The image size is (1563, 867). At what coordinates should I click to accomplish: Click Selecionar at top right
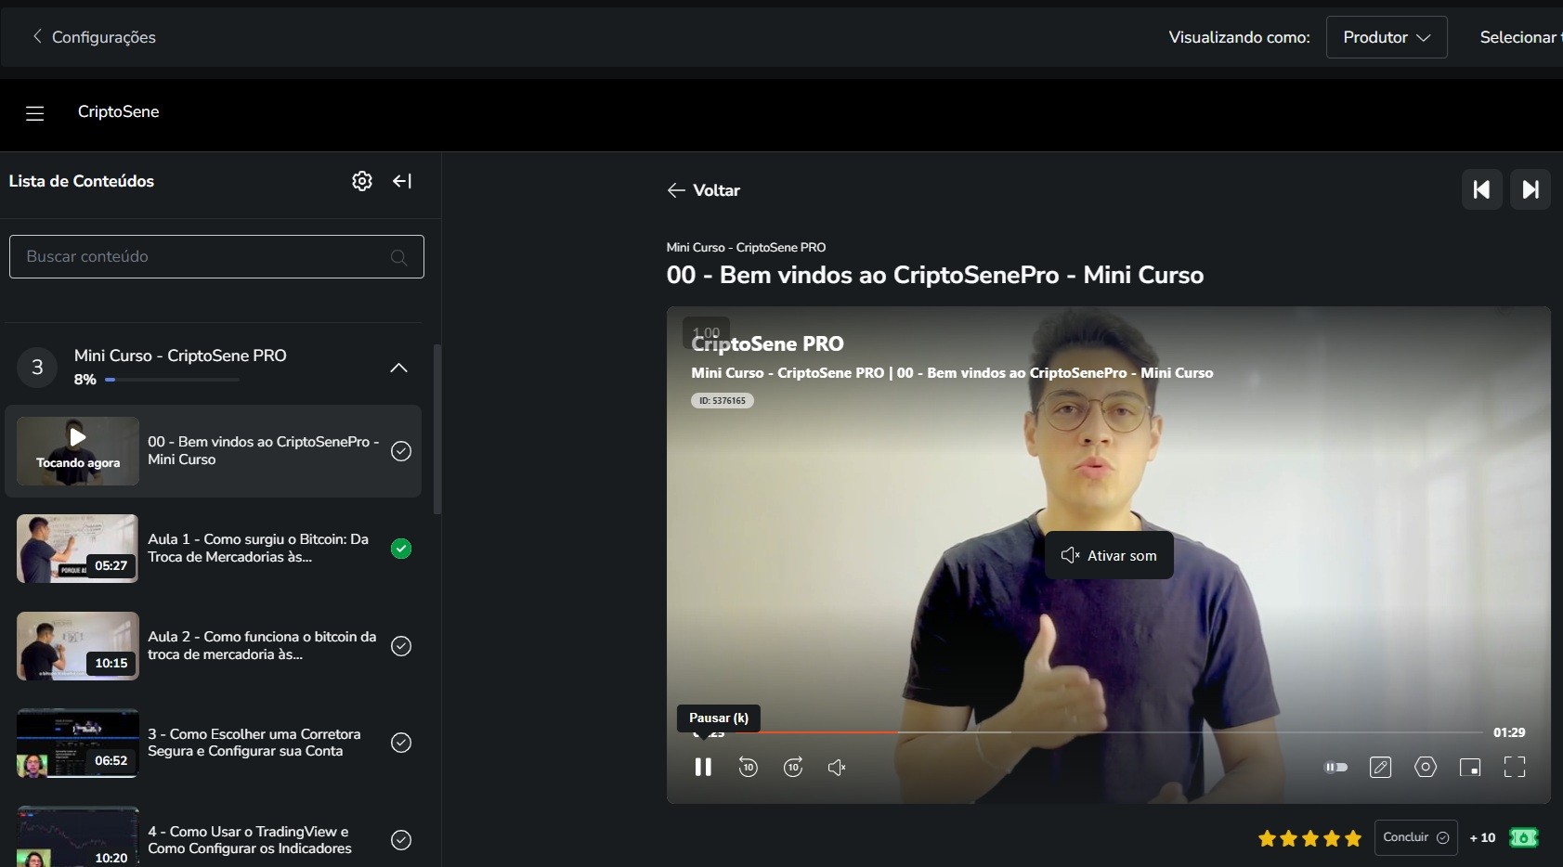click(x=1519, y=37)
